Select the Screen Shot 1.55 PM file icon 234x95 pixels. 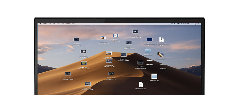coord(111,73)
